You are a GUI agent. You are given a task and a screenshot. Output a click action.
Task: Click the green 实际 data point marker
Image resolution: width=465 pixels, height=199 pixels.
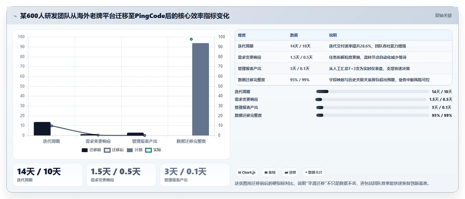coord(191,39)
